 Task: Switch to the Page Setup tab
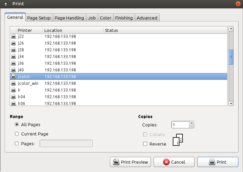[39, 18]
